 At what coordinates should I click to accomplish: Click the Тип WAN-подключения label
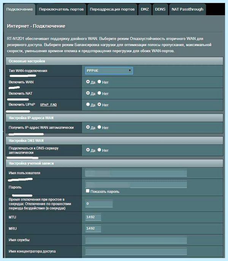pos(28,71)
